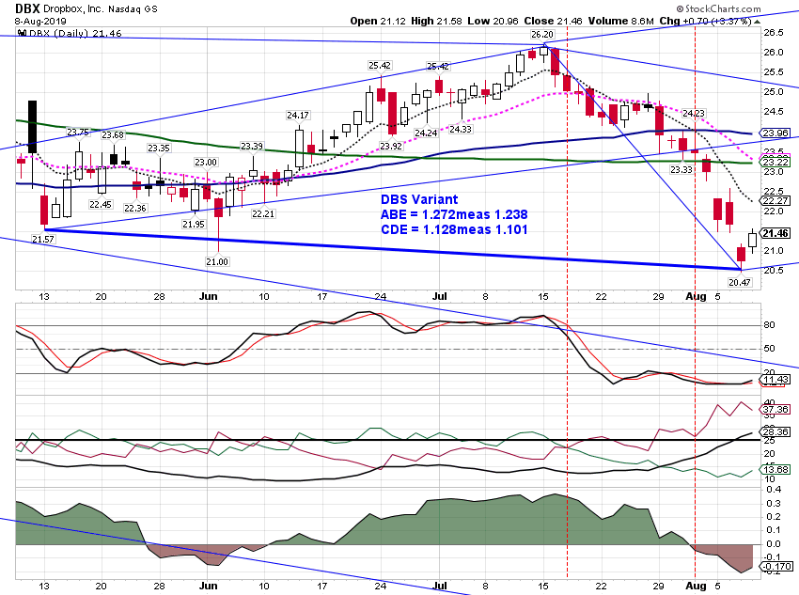Select the Volume 8.6M reading
The width and height of the screenshot is (799, 595).
[620, 21]
